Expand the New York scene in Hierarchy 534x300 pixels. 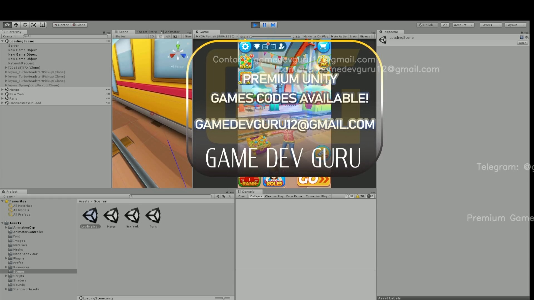coord(3,94)
